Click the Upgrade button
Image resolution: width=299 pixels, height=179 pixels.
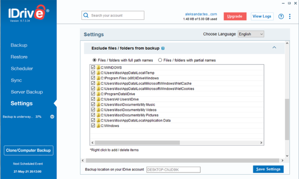[235, 16]
